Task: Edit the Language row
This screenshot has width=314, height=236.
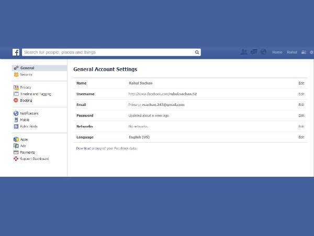Action: (301, 137)
